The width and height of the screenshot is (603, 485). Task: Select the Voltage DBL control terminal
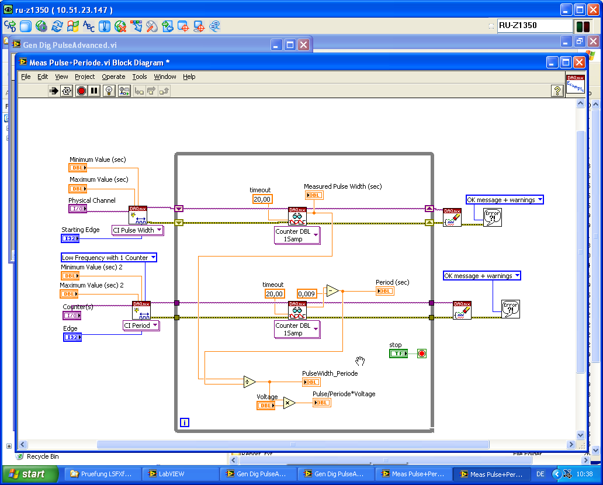click(x=266, y=406)
